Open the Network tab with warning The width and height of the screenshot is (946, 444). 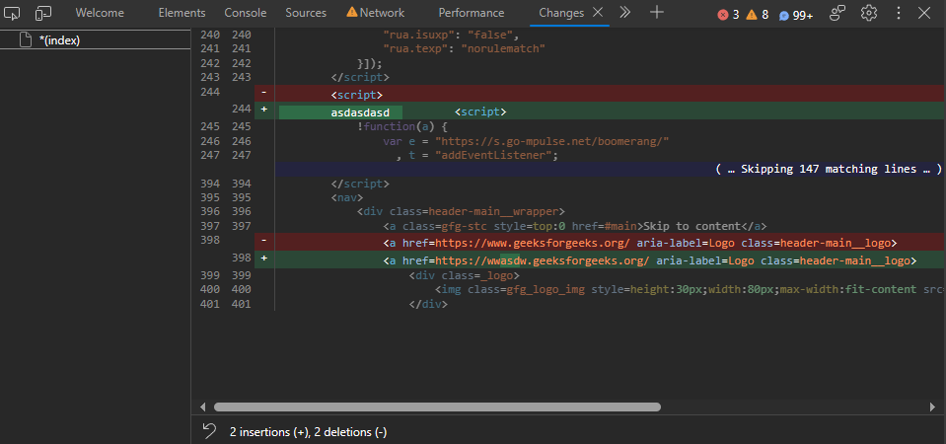coord(375,13)
